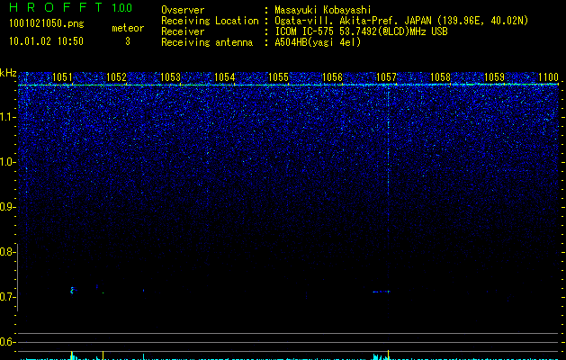This screenshot has height=360, width=566.
Task: Click the 0.8 frequency axis label
Action: coord(7,252)
